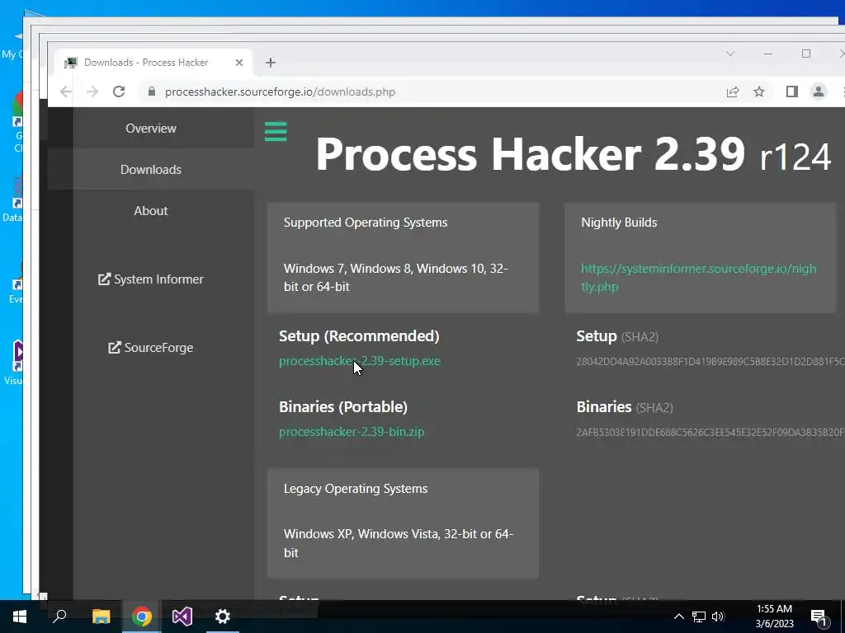Open the Chrome profile avatar
Viewport: 845px width, 633px height.
[x=818, y=92]
